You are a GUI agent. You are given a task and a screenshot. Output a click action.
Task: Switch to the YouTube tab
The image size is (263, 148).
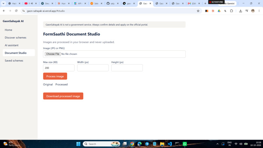coord(31,3)
